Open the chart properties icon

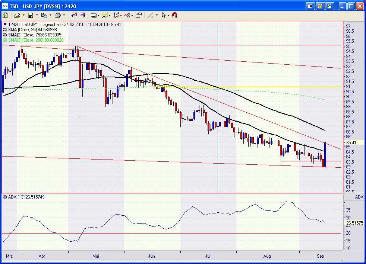pos(138,15)
